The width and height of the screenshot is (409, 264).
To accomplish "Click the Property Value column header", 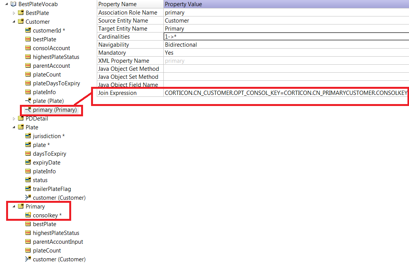I will point(286,4).
